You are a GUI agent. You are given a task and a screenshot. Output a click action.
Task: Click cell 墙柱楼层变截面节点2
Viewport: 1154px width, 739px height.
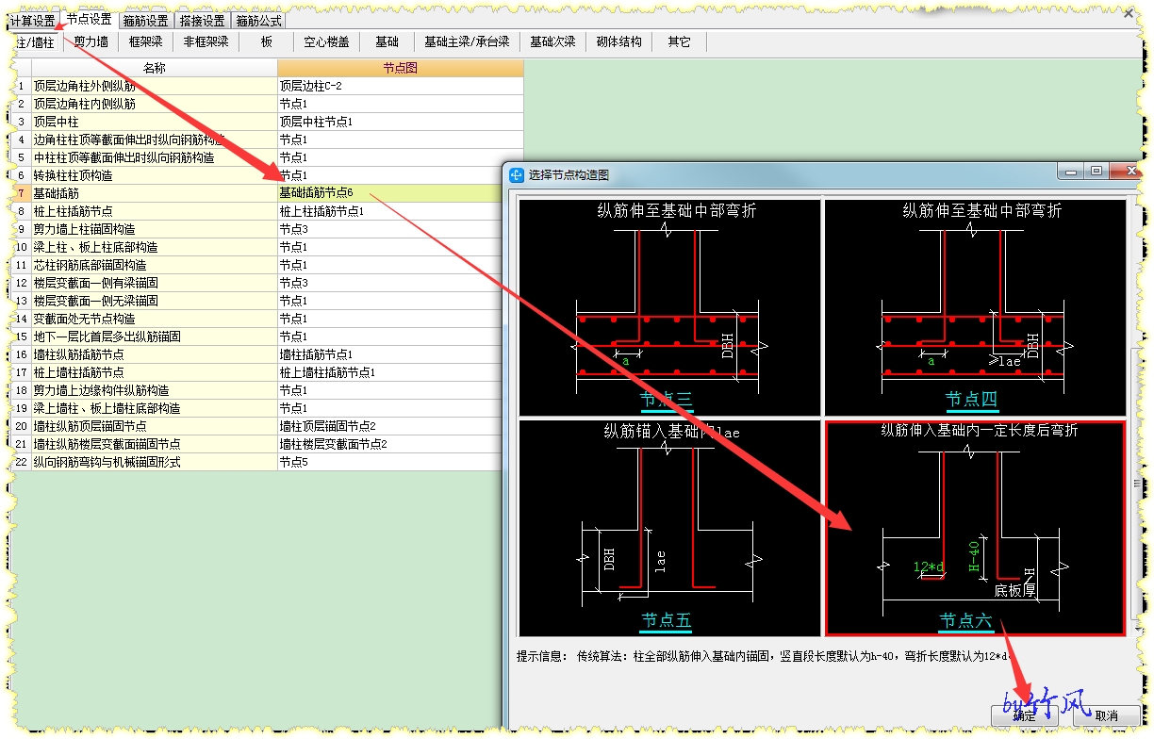(x=391, y=444)
